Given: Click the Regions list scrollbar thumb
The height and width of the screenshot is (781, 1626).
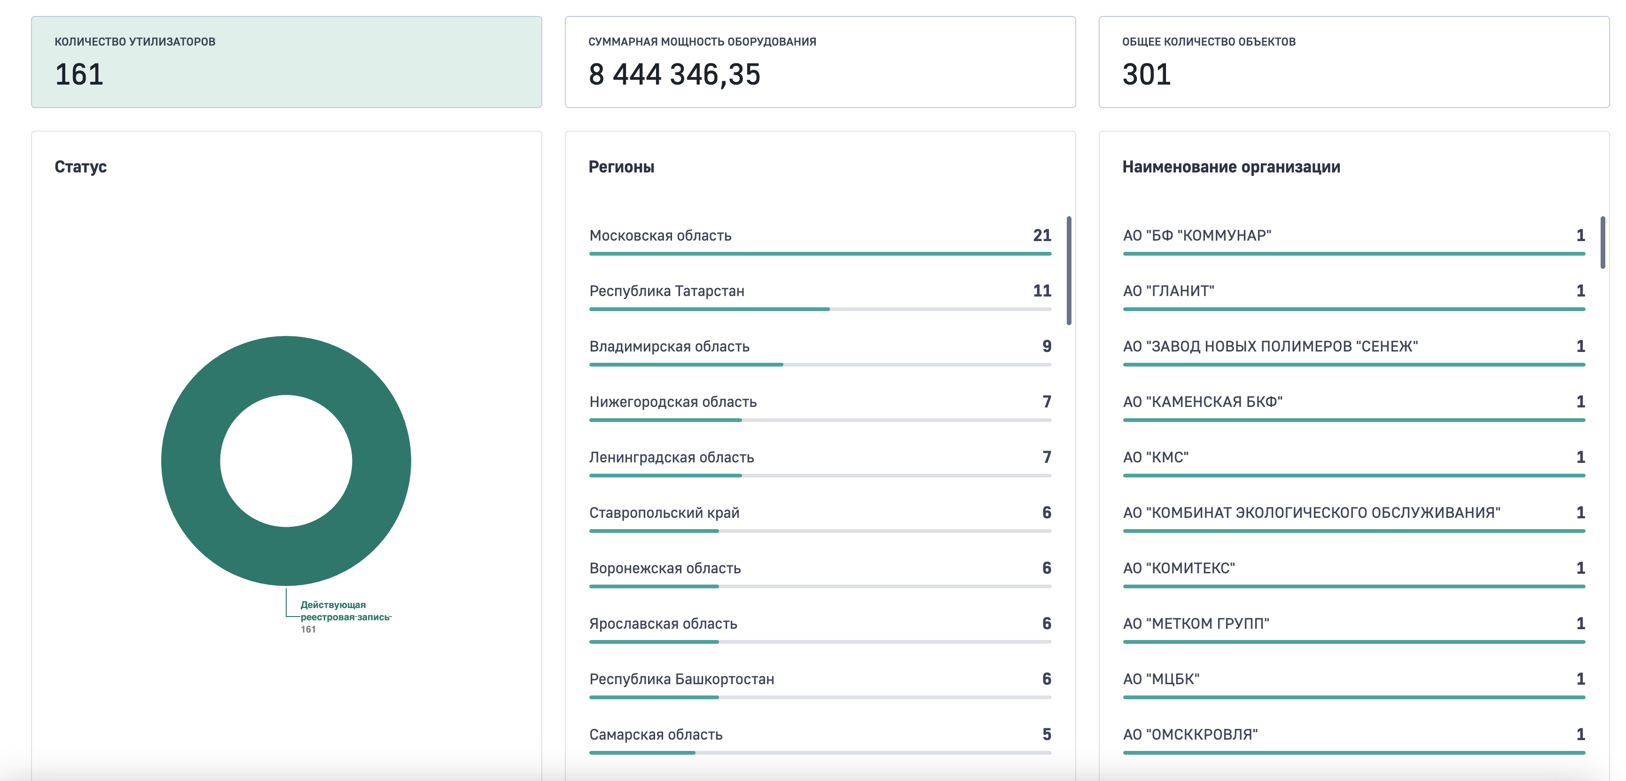Looking at the screenshot, I should tap(1069, 270).
